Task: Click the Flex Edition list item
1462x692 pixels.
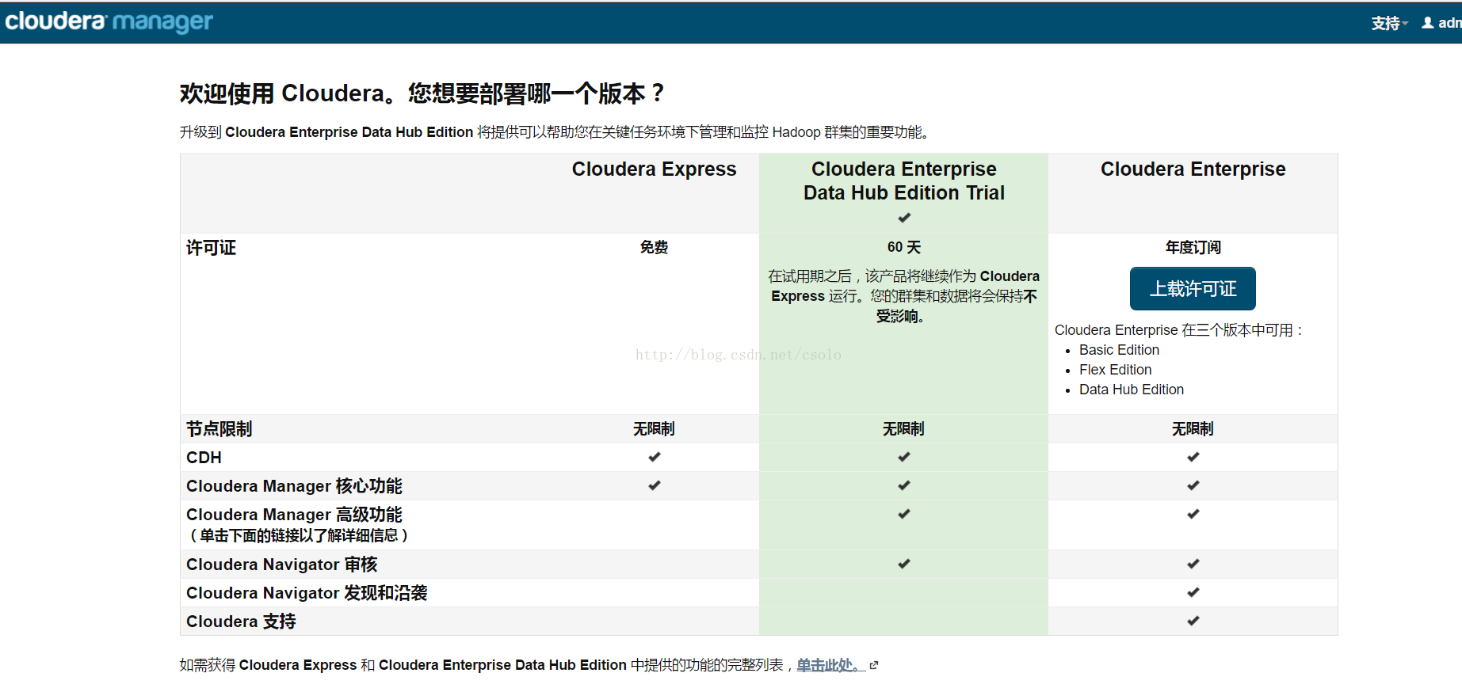Action: pos(1115,370)
